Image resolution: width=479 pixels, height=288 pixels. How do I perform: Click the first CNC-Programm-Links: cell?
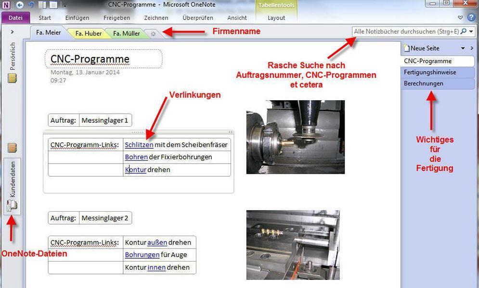[86, 144]
